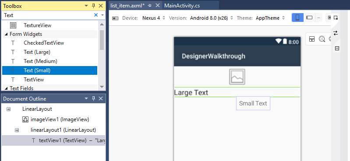The image size is (350, 161).
Task: Open the Device Nexus 4 dropdown
Action: point(154,18)
